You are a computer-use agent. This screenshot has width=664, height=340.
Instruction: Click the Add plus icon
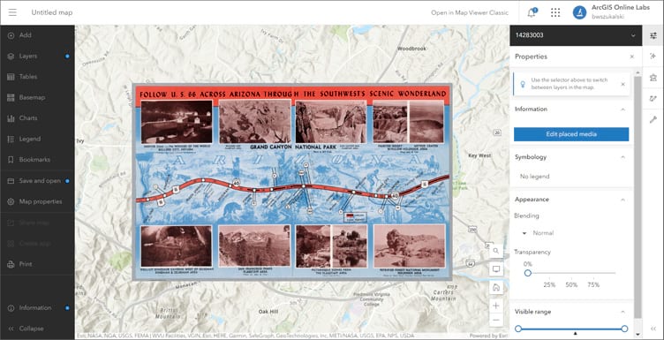(11, 35)
